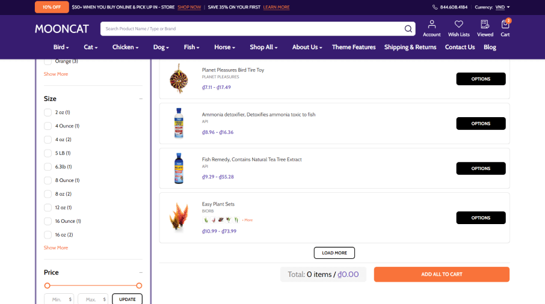The width and height of the screenshot is (545, 304).
Task: Click OPTIONS for Ammonia detoxifier
Action: [x=481, y=124]
